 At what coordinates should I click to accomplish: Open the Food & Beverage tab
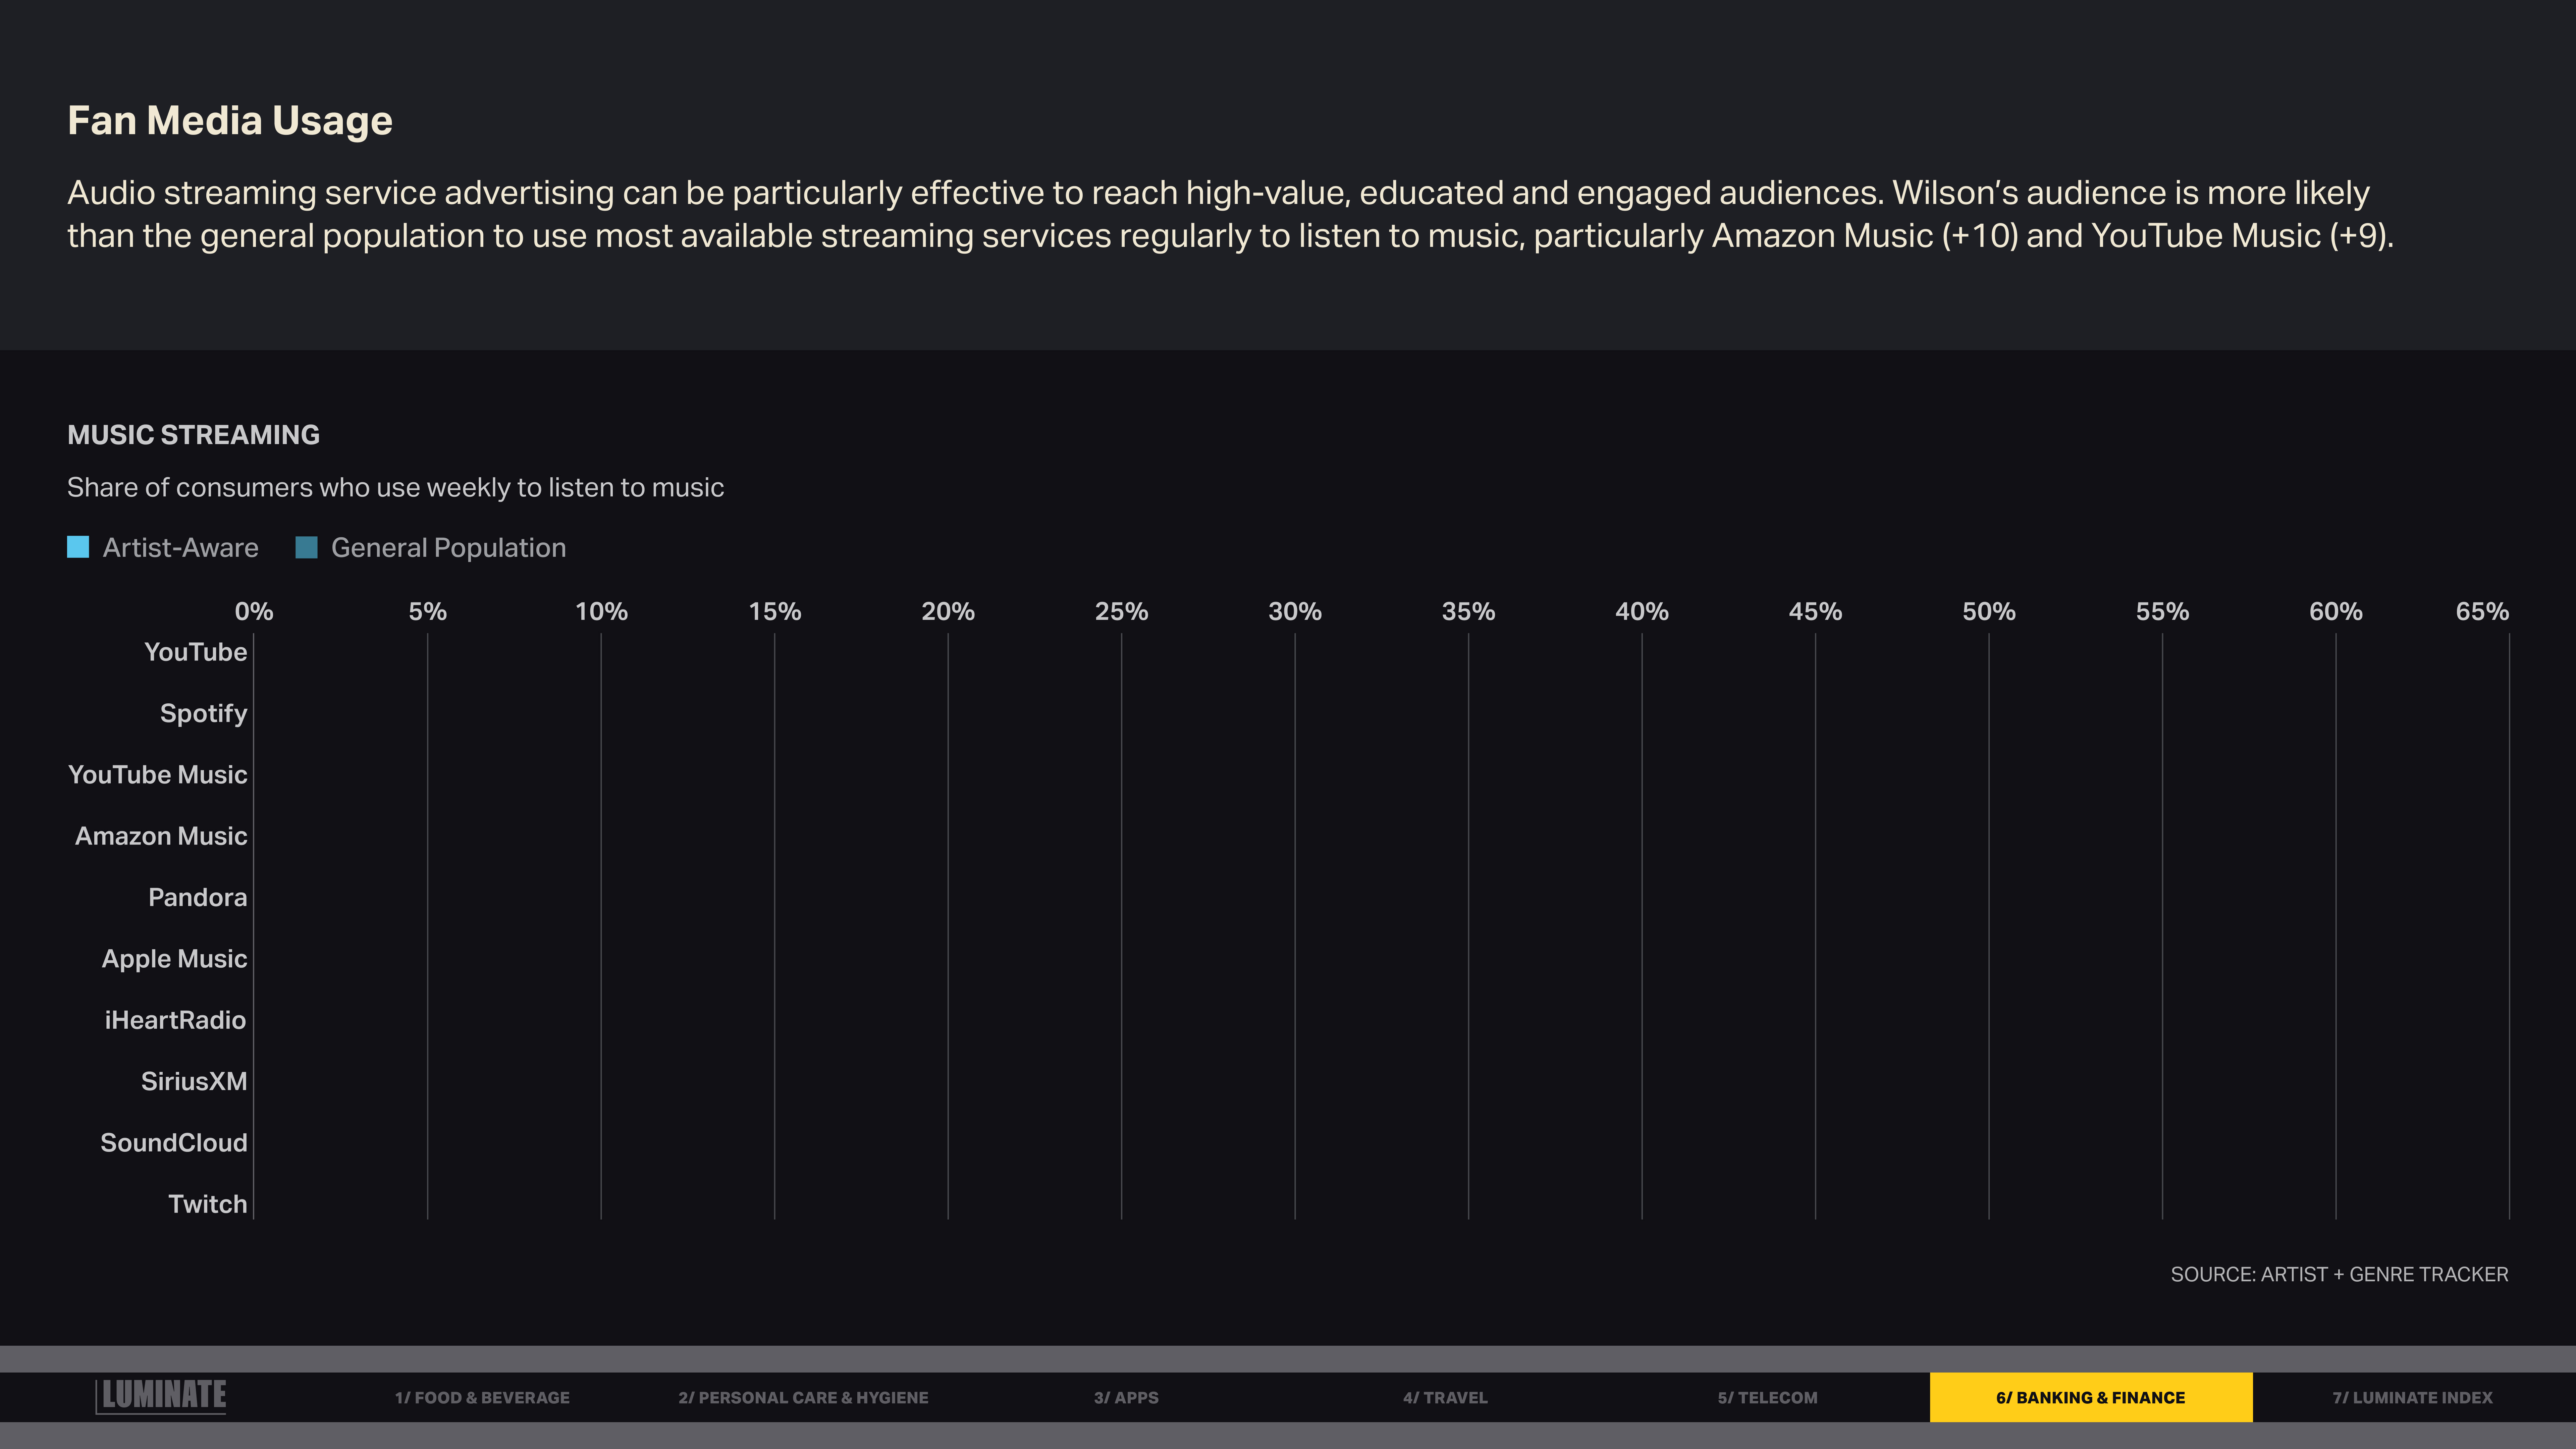point(482,1397)
